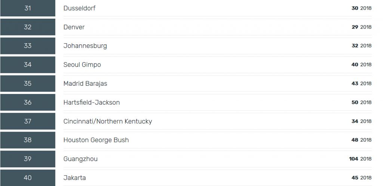This screenshot has width=383, height=186.
Task: Select the rank 32 number box
Action: point(28,27)
